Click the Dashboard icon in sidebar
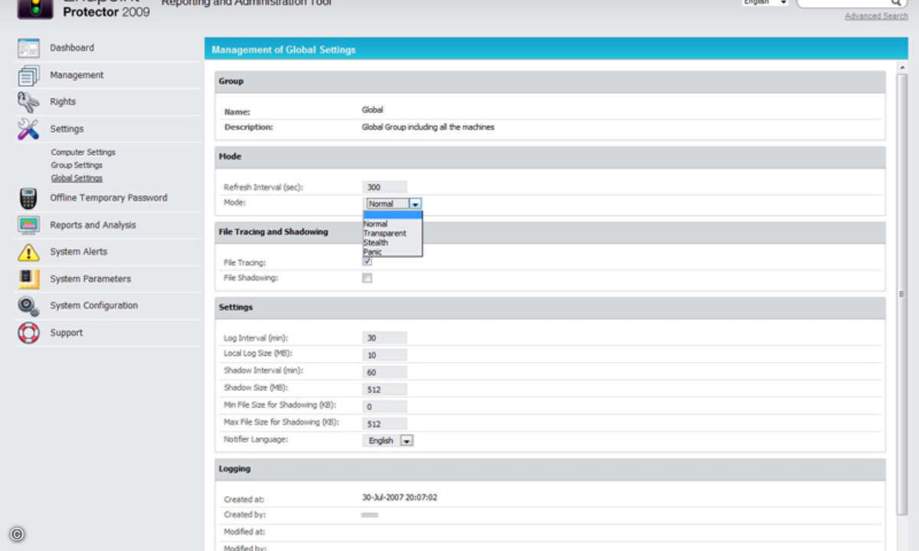This screenshot has height=551, width=919. pyautogui.click(x=28, y=48)
